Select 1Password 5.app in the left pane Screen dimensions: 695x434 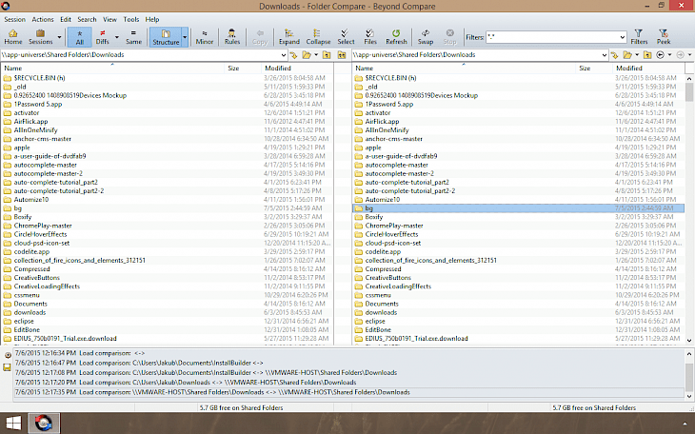pos(38,104)
